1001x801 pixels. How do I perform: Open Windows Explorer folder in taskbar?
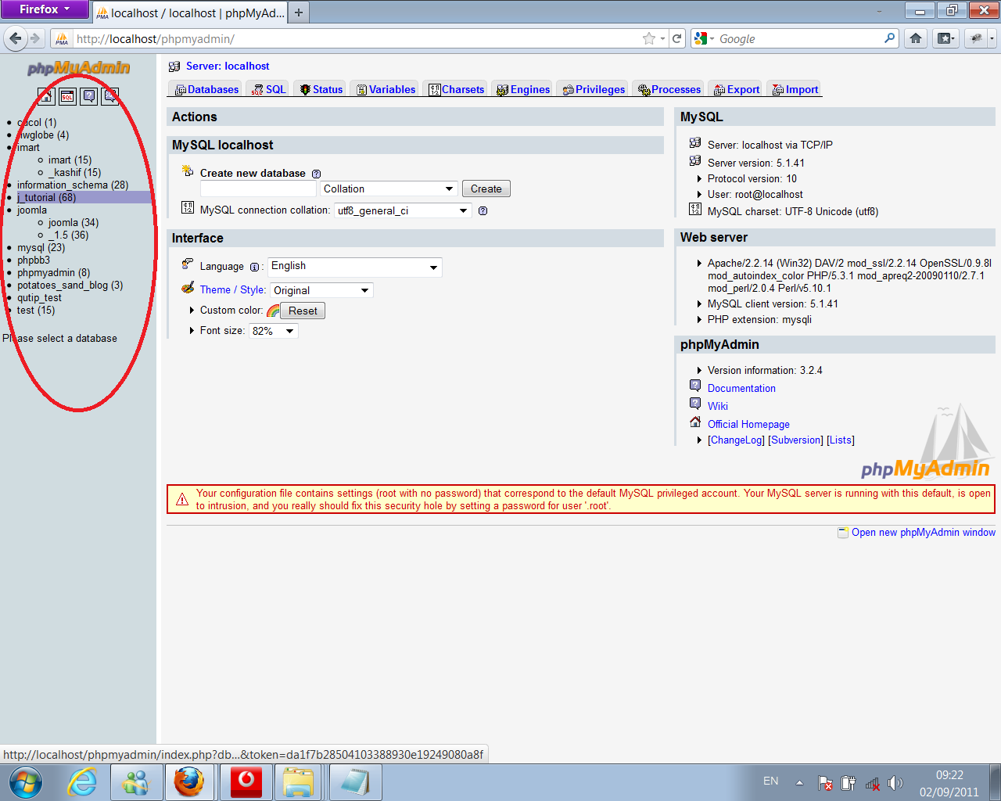pos(298,782)
